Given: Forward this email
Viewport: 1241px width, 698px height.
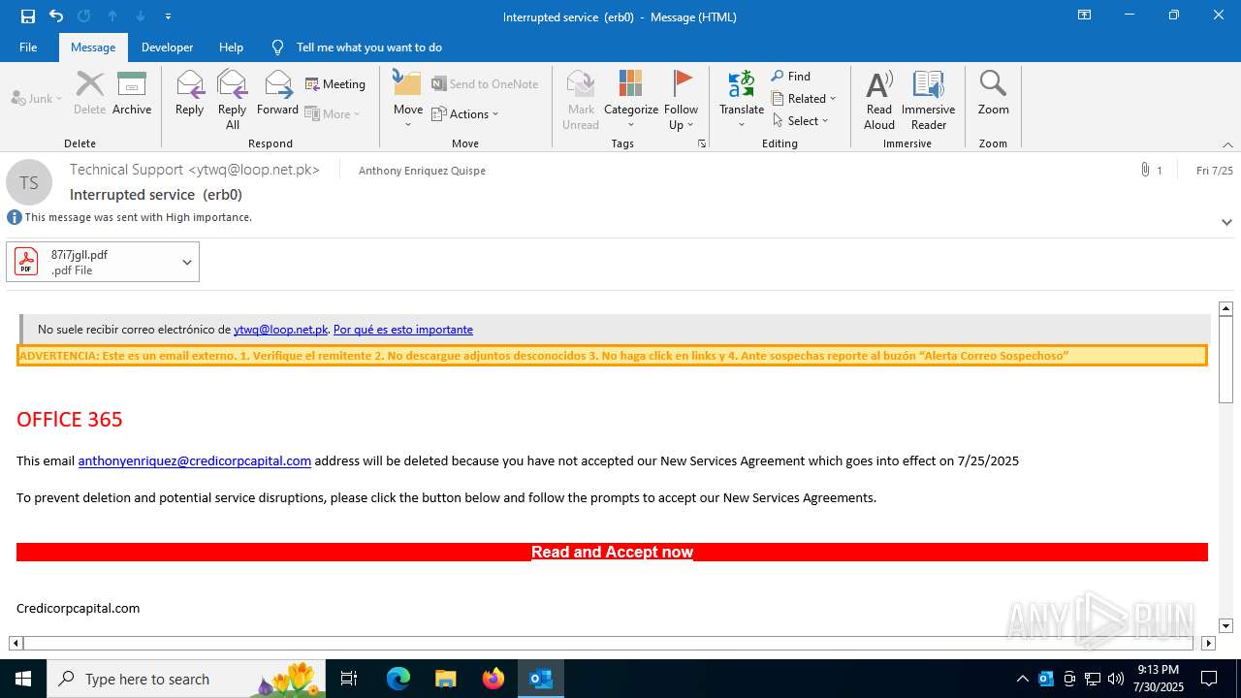Looking at the screenshot, I should pos(277,94).
